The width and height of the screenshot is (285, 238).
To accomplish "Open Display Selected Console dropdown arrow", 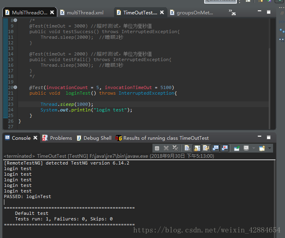I will pyautogui.click(x=254, y=148).
